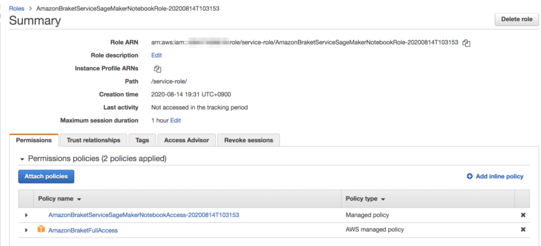Click the Role ARN value text

[x=305, y=43]
